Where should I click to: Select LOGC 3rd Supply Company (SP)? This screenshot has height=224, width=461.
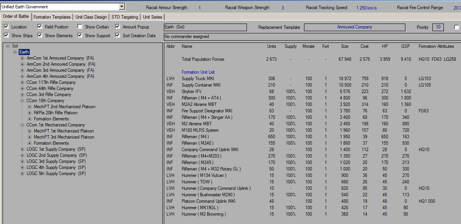pos(56,161)
